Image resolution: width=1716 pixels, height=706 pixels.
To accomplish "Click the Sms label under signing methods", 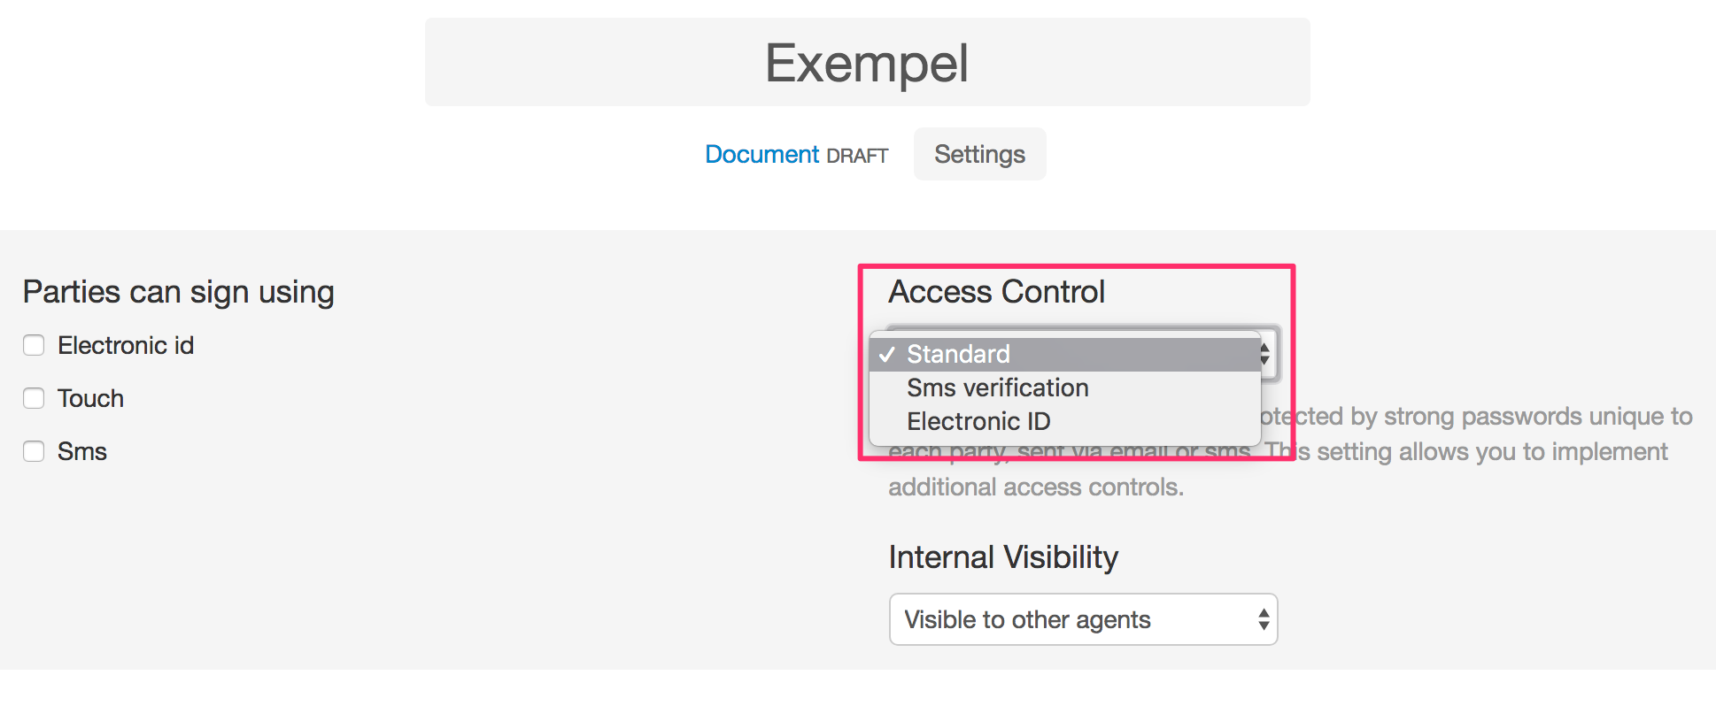I will click(x=82, y=451).
